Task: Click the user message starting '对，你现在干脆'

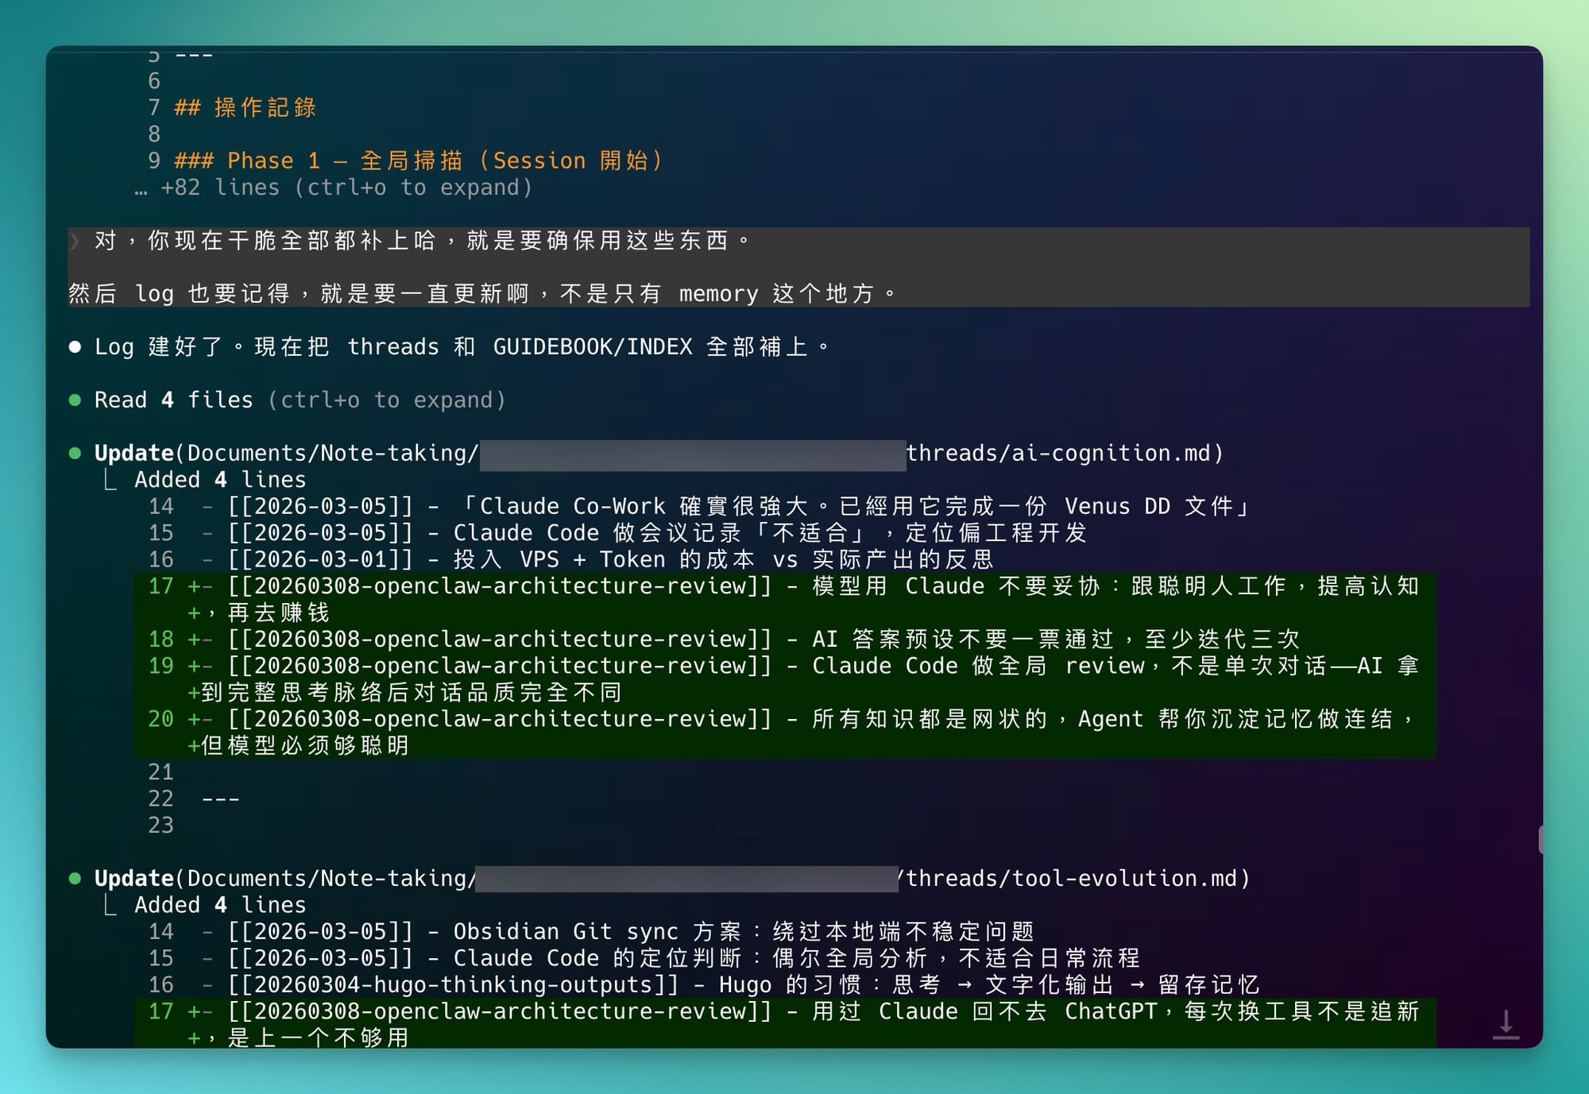Action: (x=421, y=241)
